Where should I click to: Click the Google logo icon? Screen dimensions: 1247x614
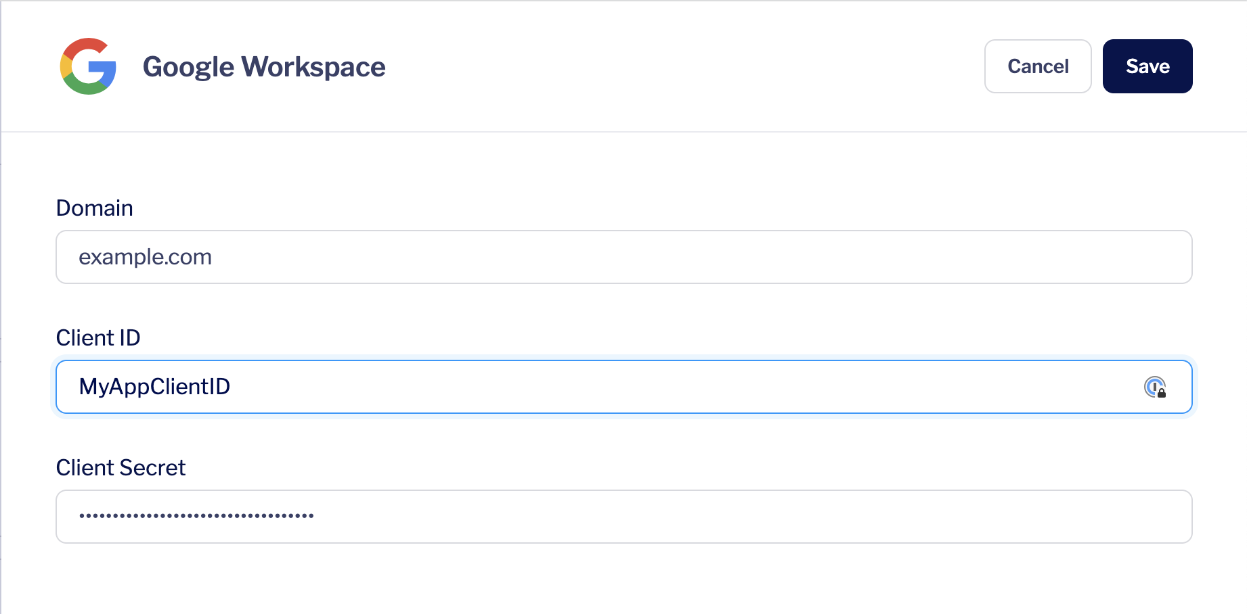click(x=88, y=66)
